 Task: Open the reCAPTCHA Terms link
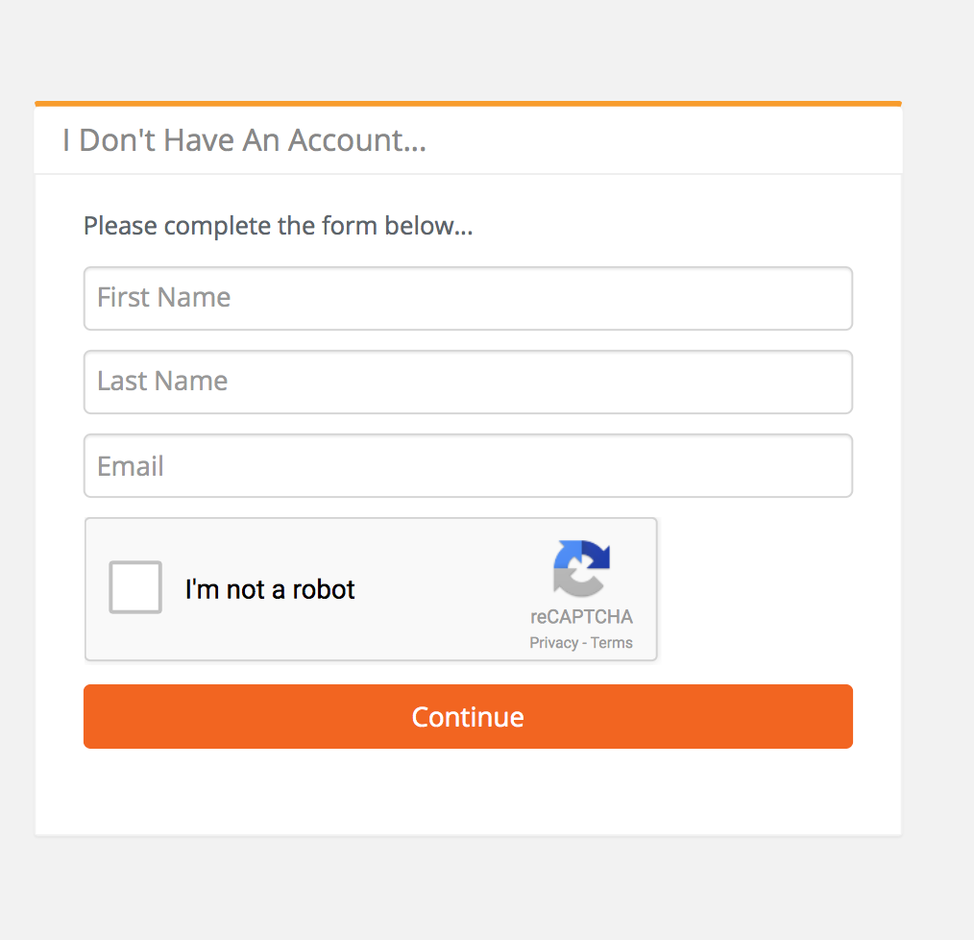pos(611,643)
